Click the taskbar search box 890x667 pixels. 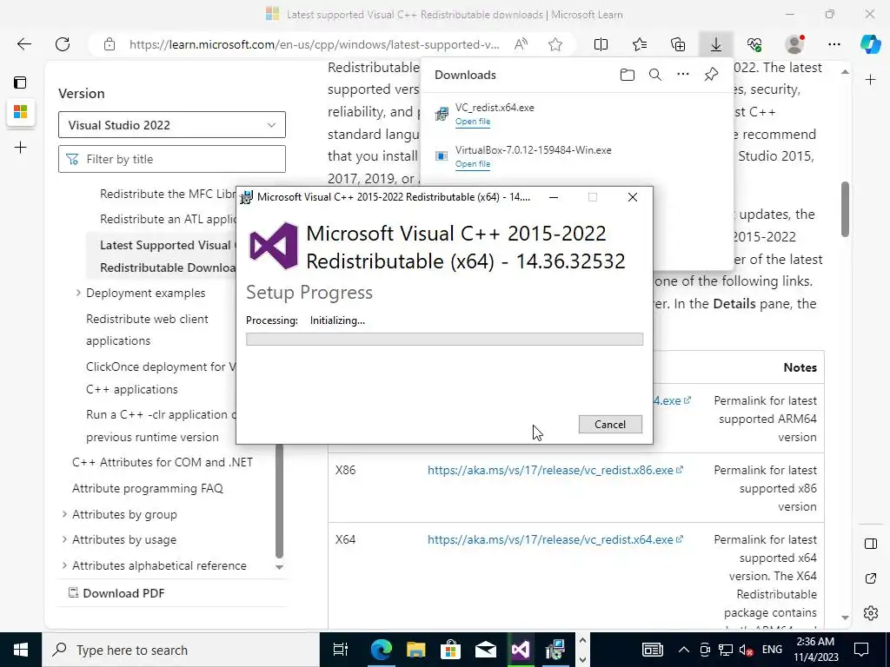pyautogui.click(x=181, y=650)
